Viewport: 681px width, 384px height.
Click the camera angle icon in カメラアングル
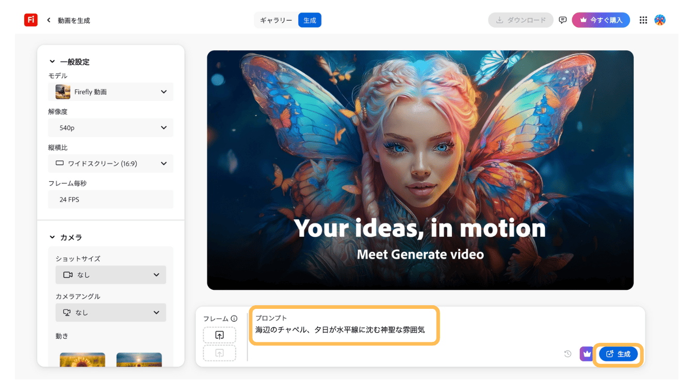pyautogui.click(x=67, y=312)
